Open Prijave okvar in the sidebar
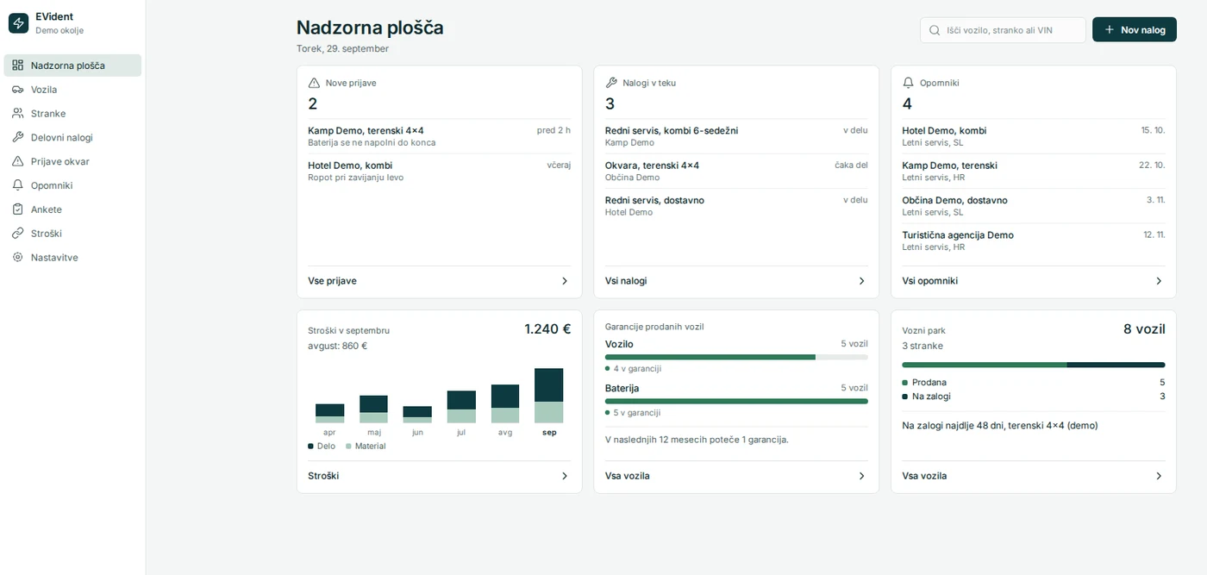 pyautogui.click(x=72, y=161)
